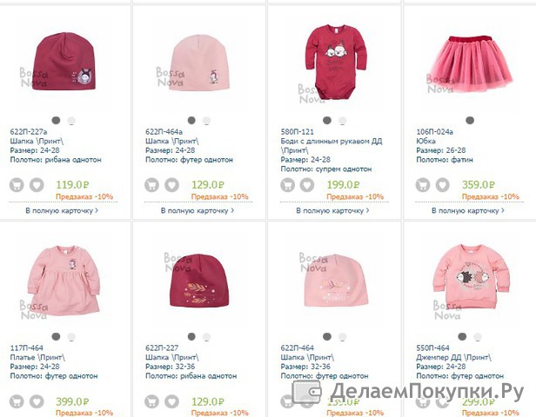Select second color dot for hat 622П-227а

(71, 121)
